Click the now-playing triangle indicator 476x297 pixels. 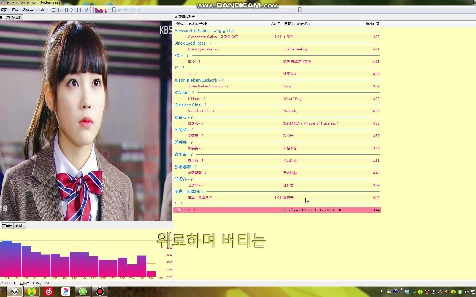[x=180, y=210]
